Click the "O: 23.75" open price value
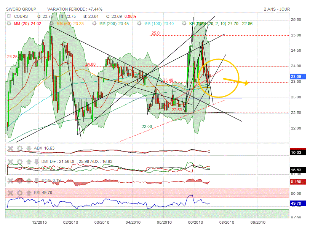 pyautogui.click(x=45, y=16)
